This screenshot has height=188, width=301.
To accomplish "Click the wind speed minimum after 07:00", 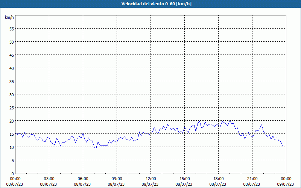I will [96, 148].
